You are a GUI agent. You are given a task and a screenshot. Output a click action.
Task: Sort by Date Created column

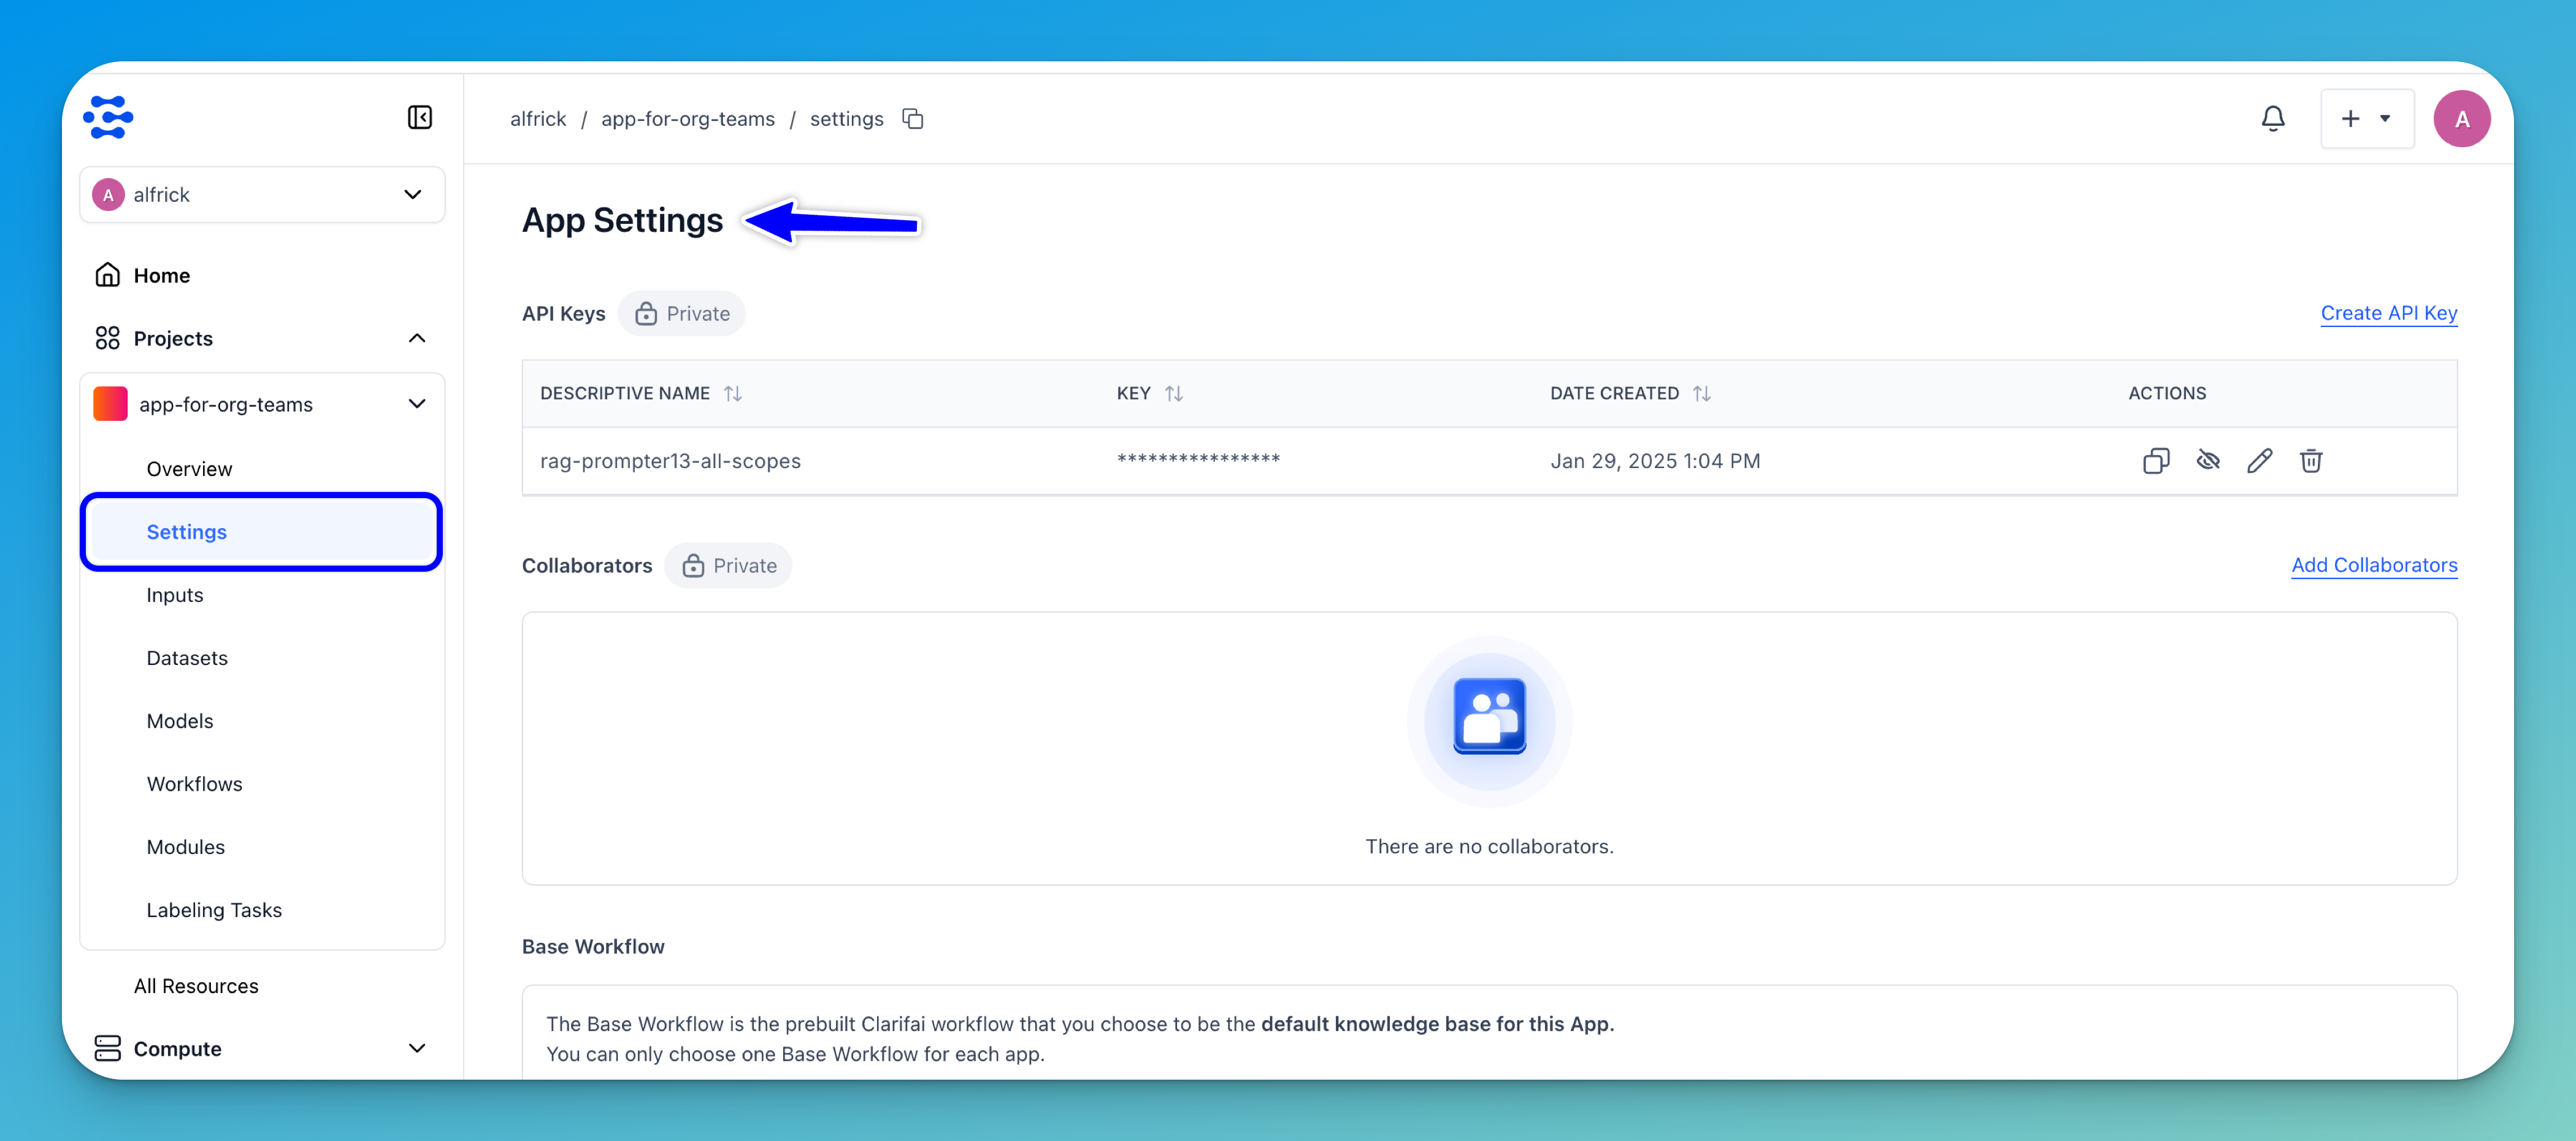click(x=1701, y=394)
